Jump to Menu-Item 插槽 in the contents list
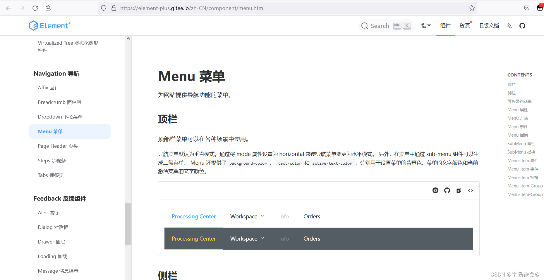 click(523, 178)
